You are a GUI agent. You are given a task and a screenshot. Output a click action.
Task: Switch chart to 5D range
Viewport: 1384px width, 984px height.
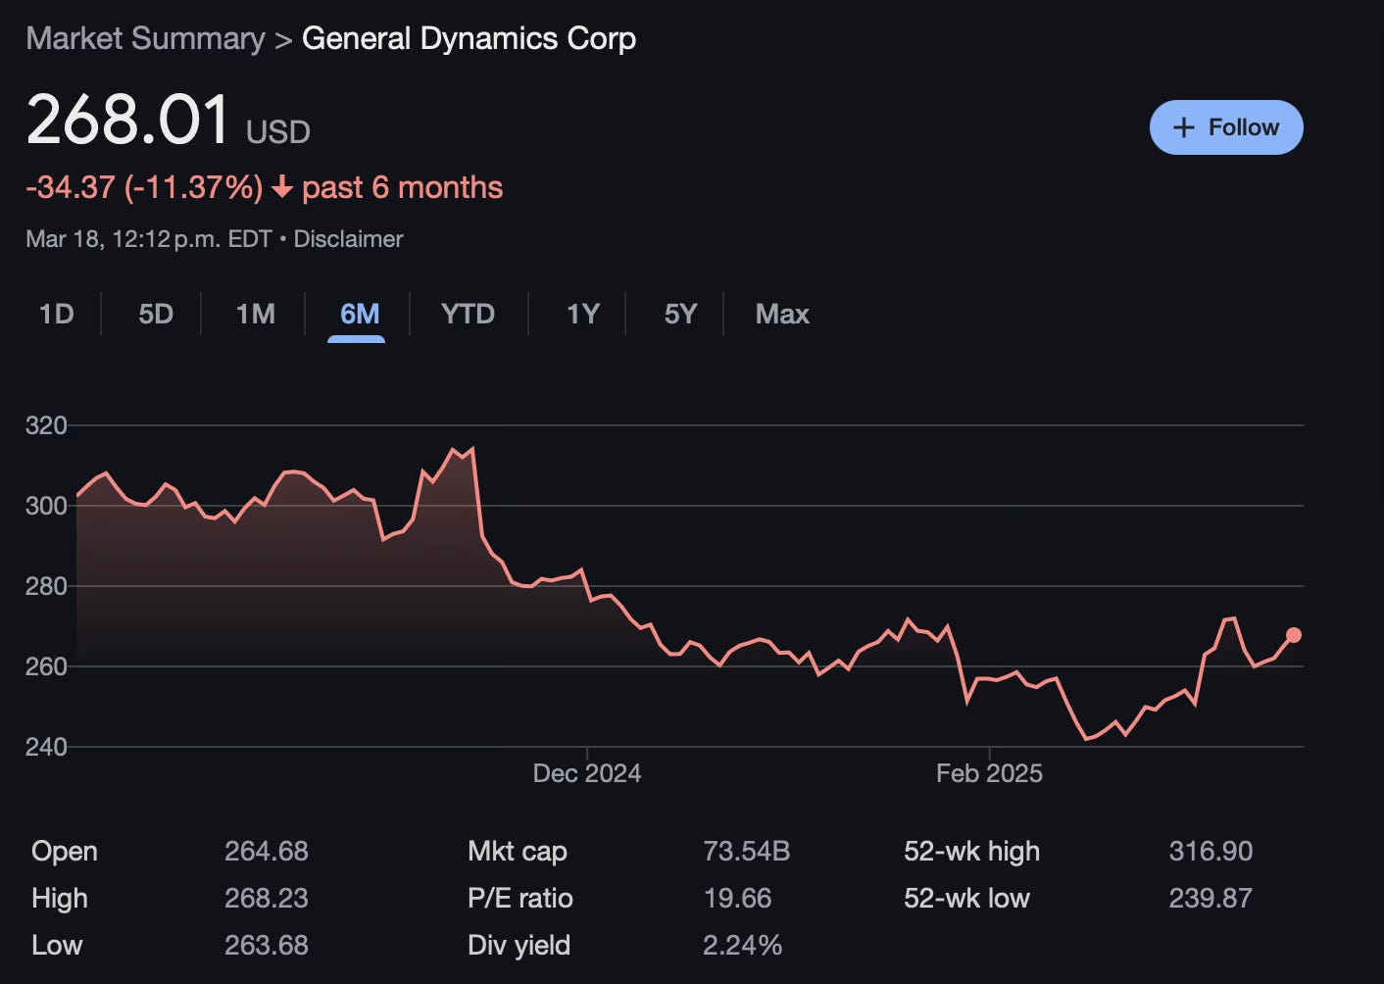coord(156,314)
